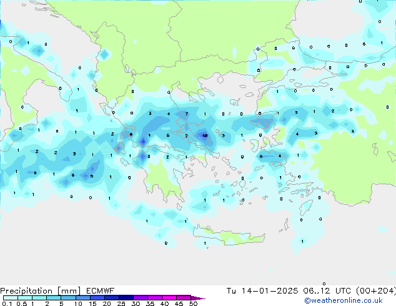
Task: Click the 45 mm legend scale label
Action: click(179, 304)
